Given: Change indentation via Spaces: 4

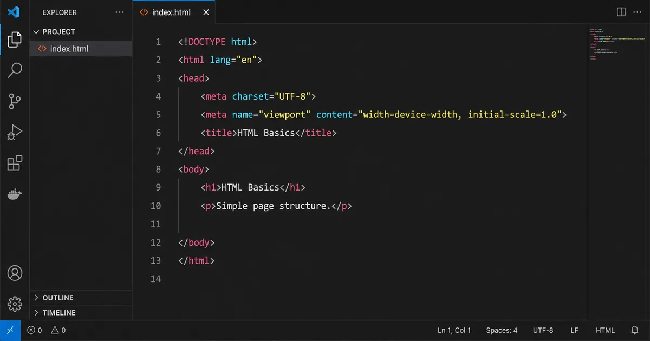Looking at the screenshot, I should [x=502, y=330].
